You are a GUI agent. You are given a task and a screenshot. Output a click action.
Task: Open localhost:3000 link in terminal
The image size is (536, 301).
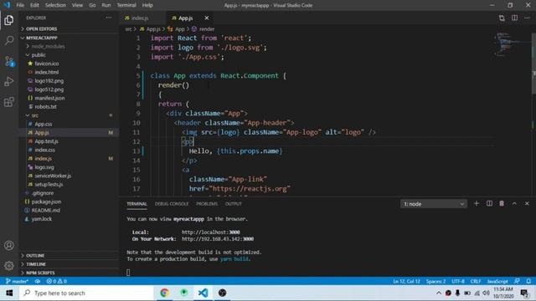[210, 232]
